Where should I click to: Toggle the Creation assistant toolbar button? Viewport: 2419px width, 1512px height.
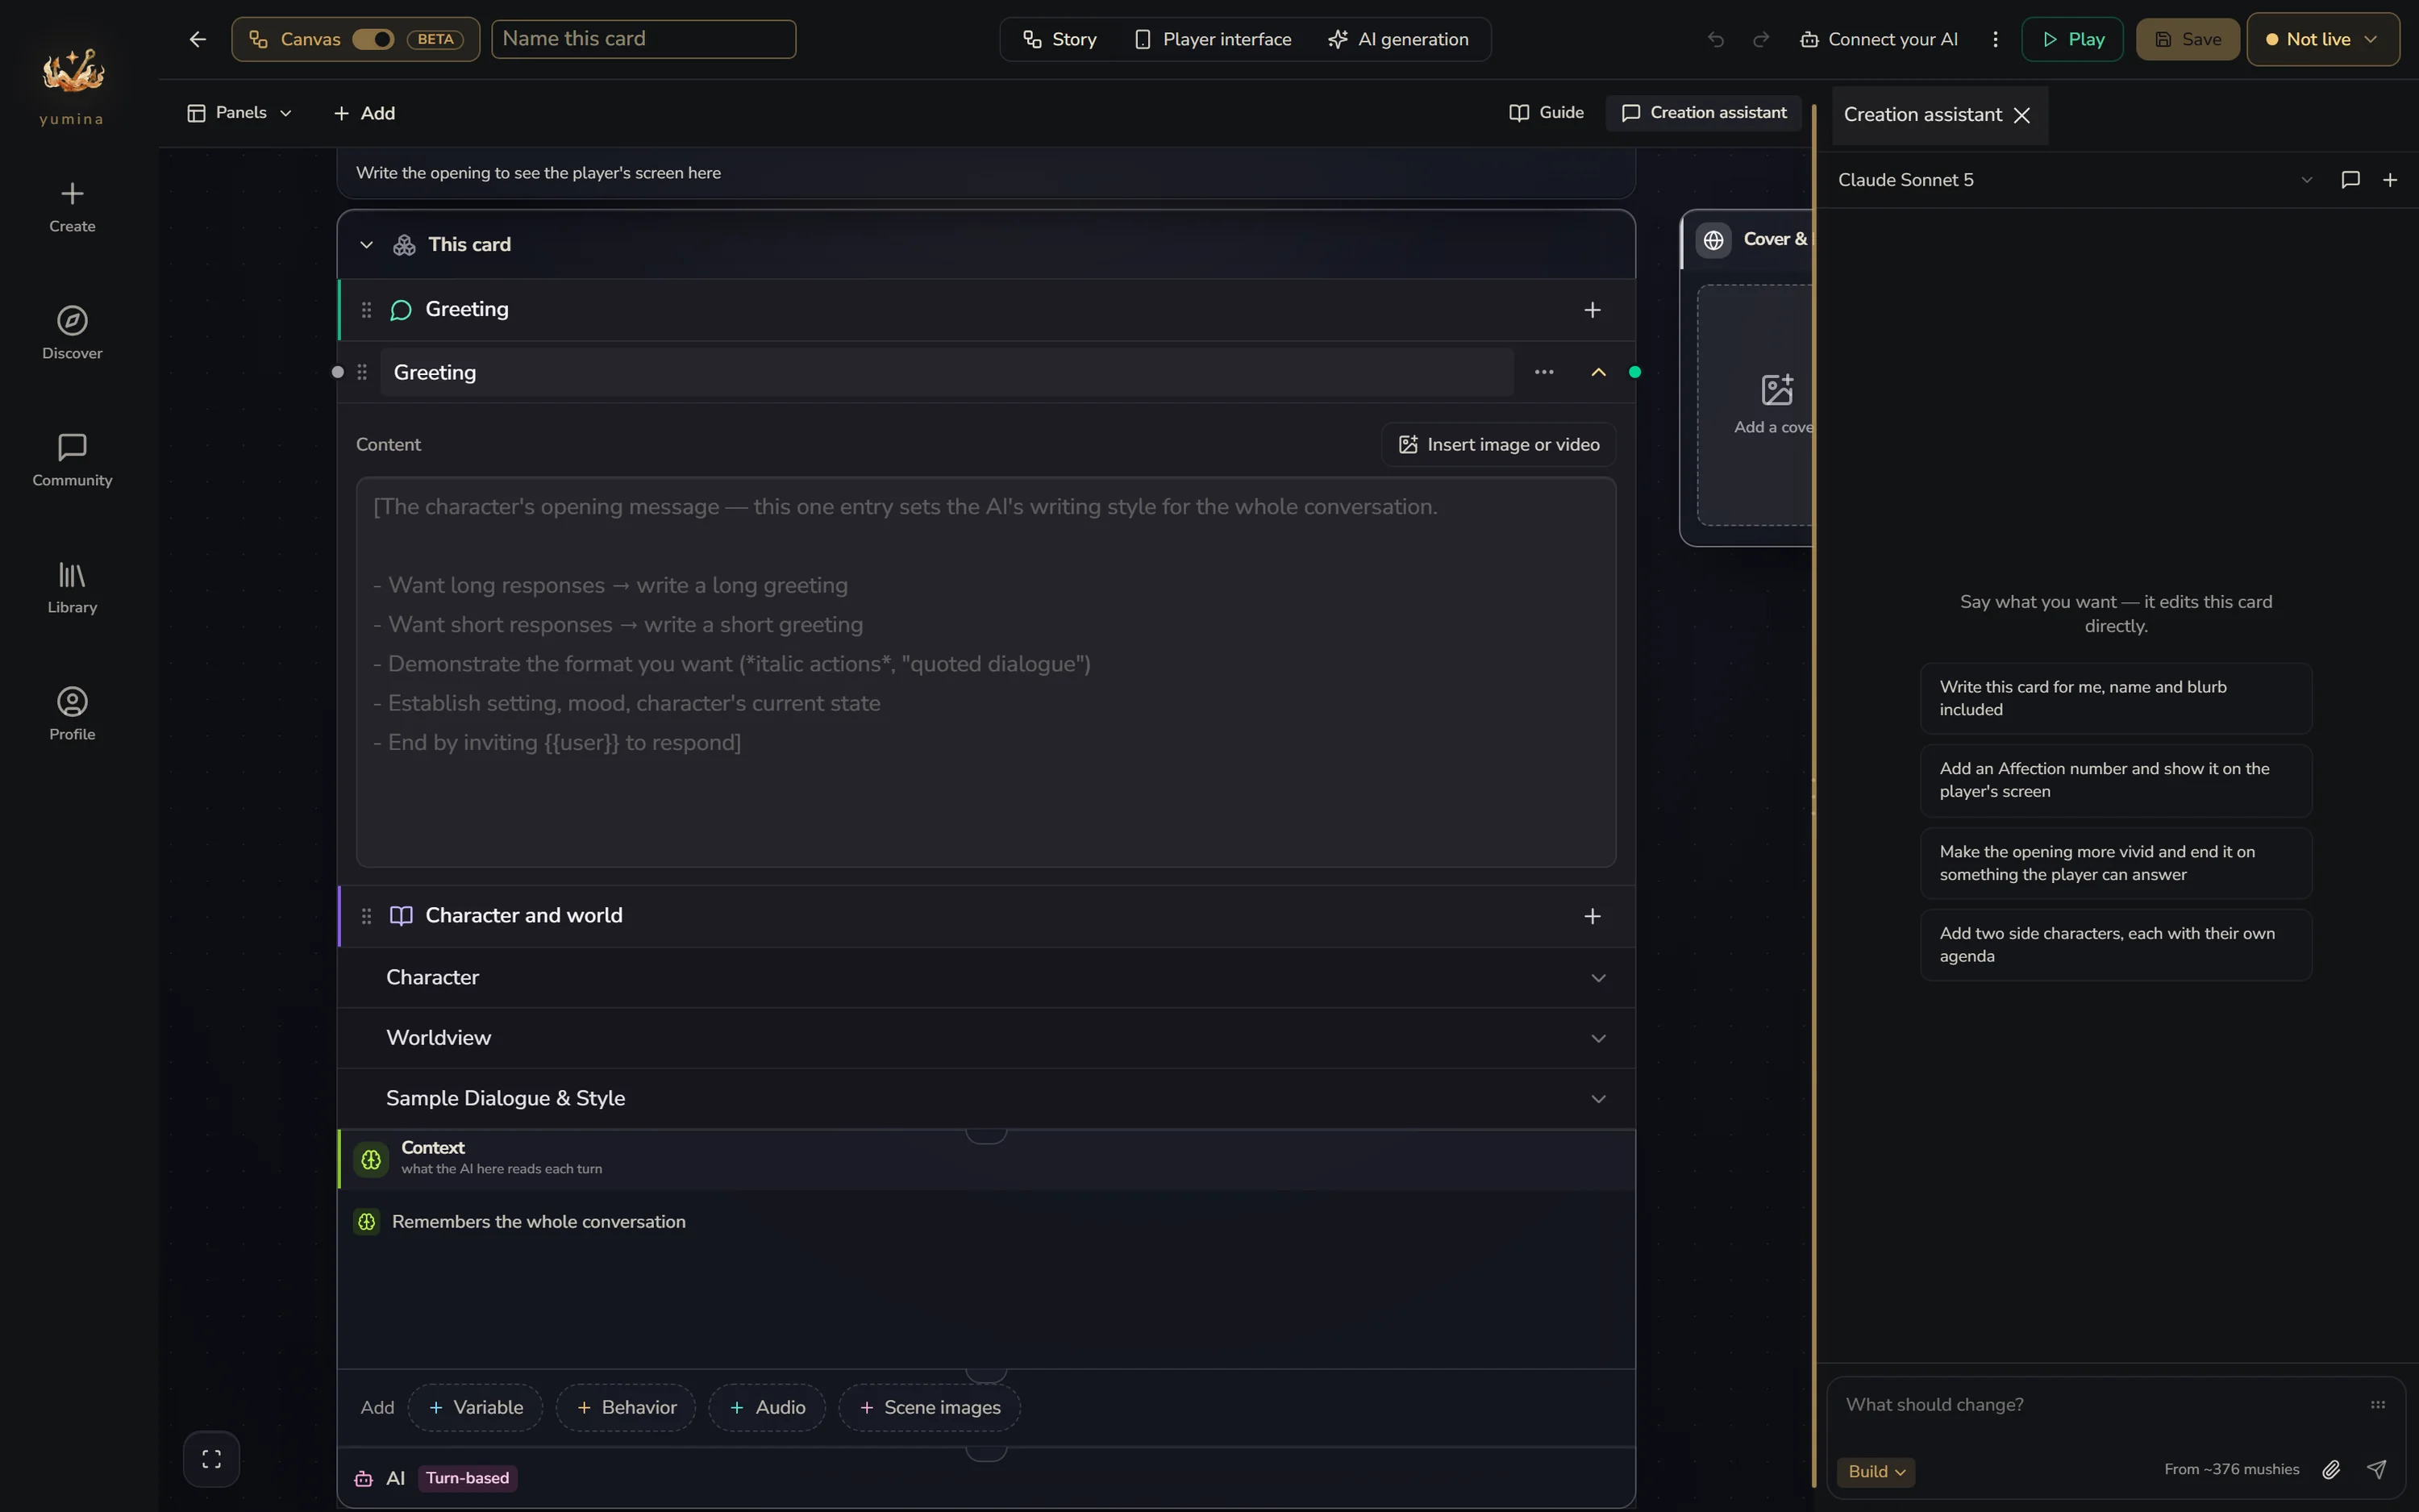pyautogui.click(x=1703, y=113)
